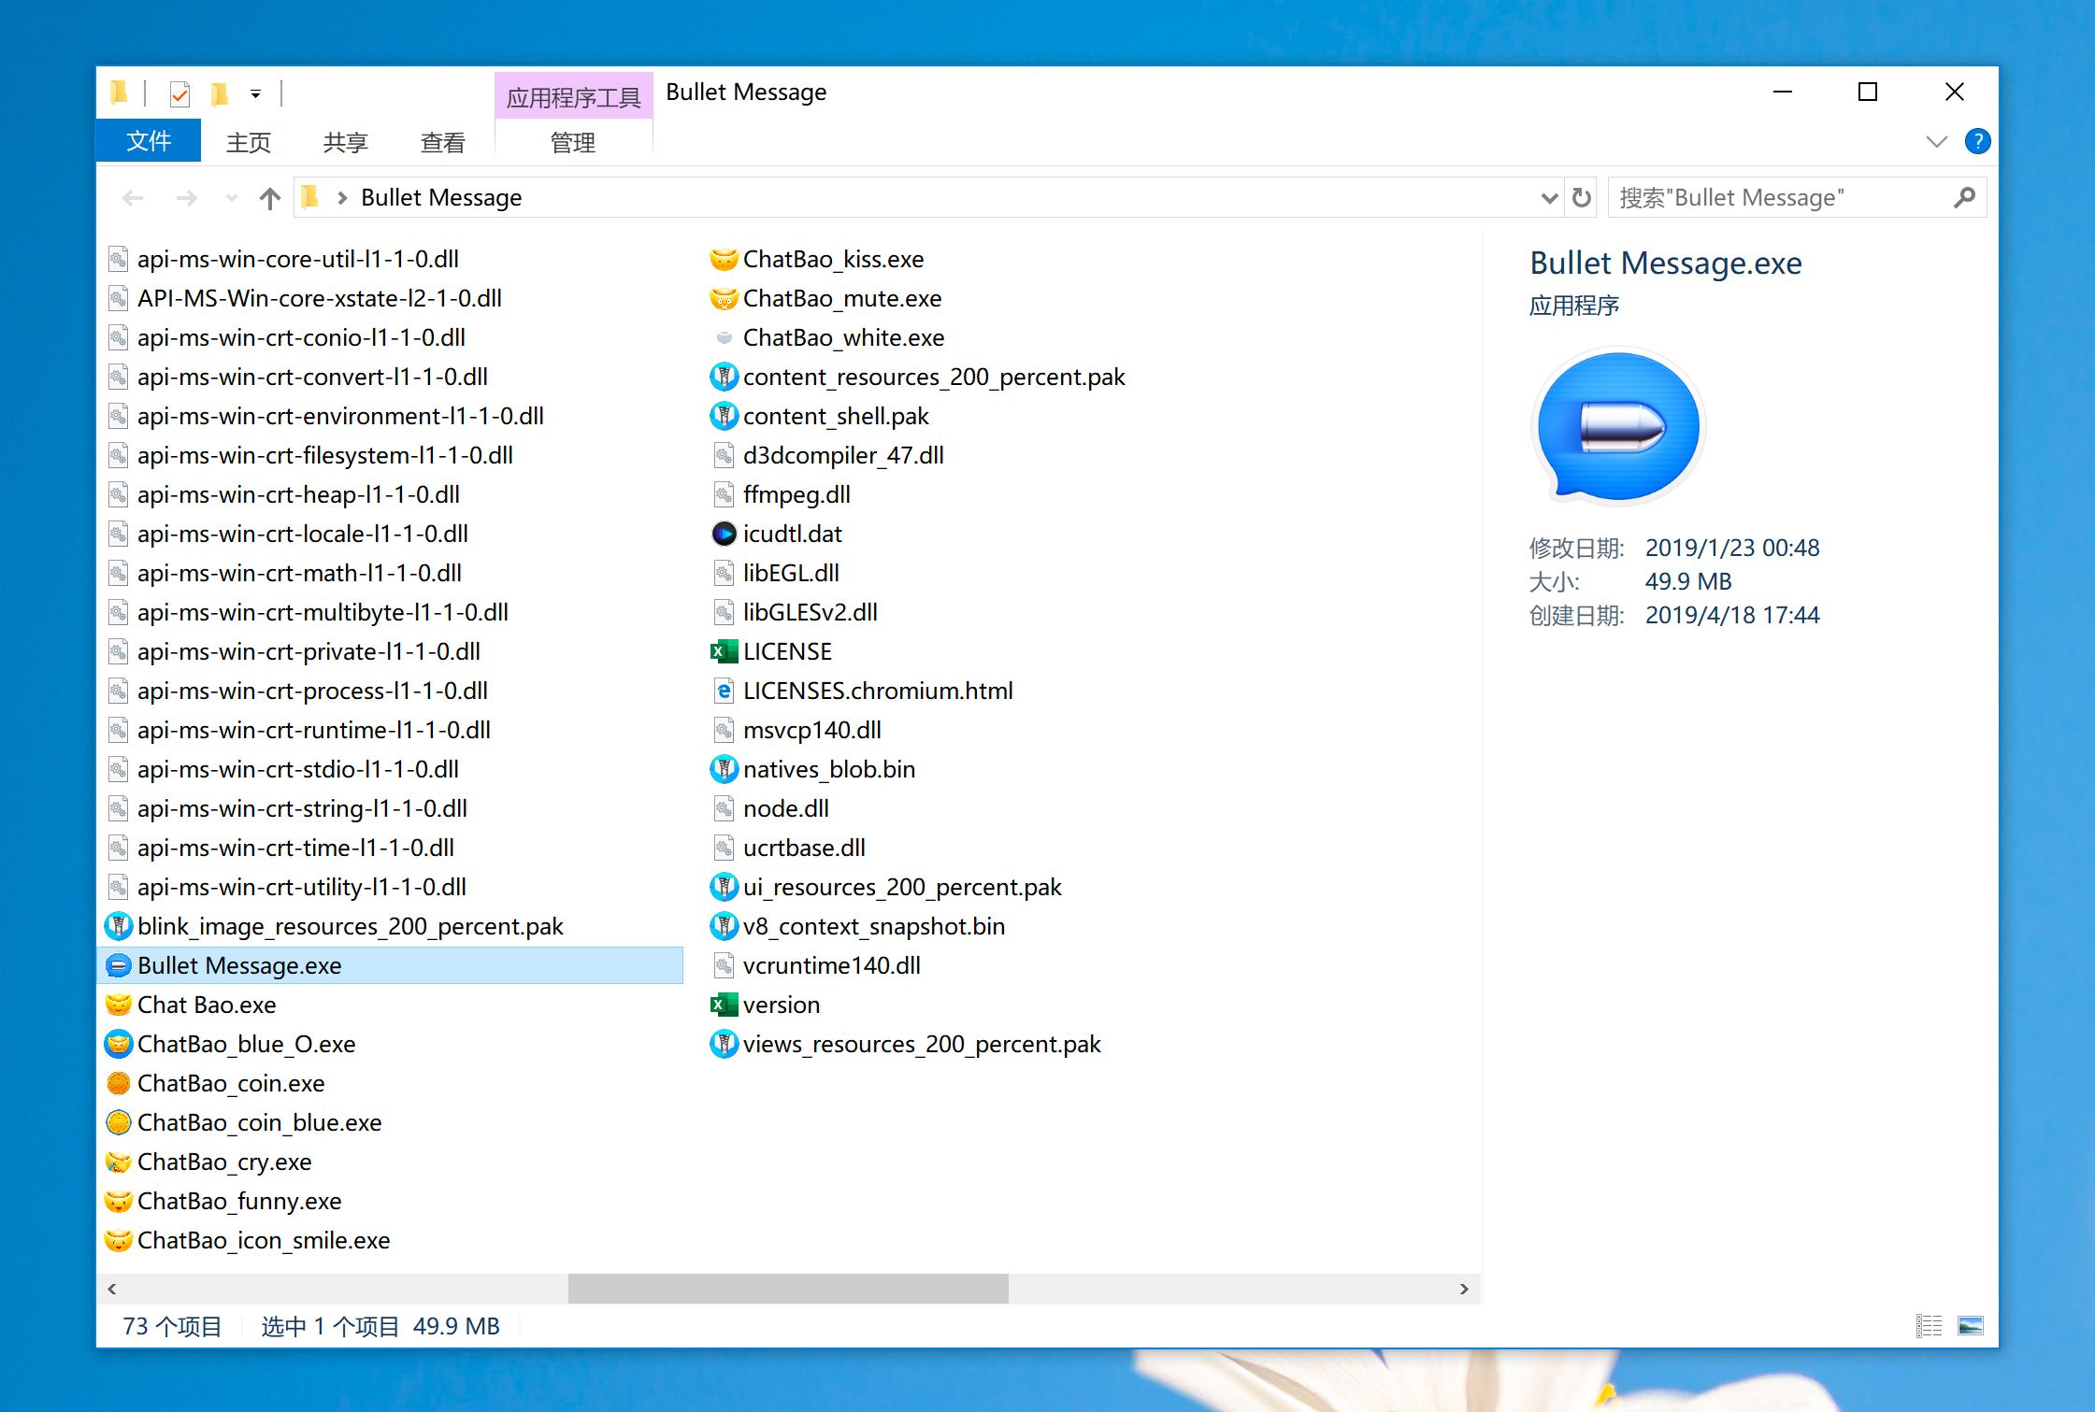Select ui_resources_200_percent.pak file name
This screenshot has width=2095, height=1412.
pyautogui.click(x=902, y=887)
